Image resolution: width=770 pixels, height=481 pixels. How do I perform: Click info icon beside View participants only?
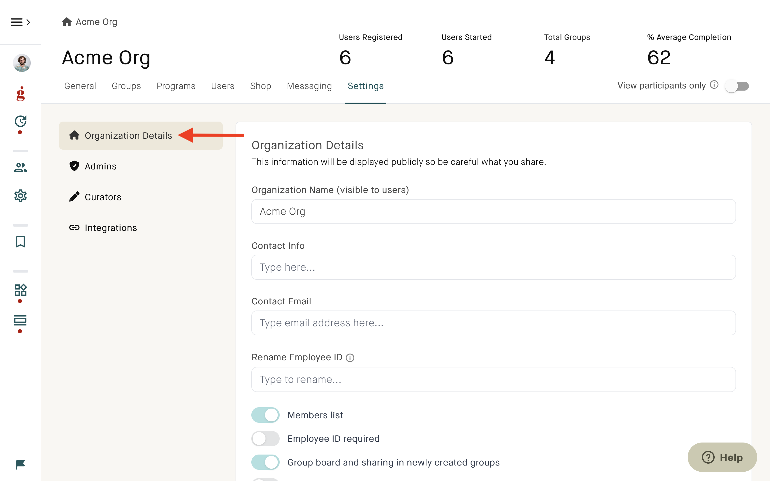[714, 85]
